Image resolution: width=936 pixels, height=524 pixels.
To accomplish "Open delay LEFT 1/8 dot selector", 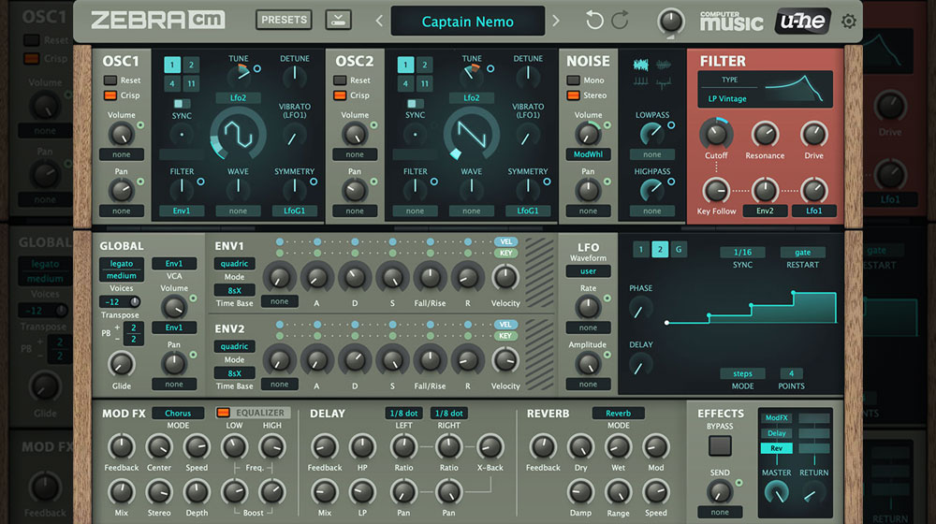I will pyautogui.click(x=403, y=413).
